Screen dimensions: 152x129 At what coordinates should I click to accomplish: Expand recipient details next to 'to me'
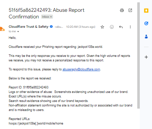18,32
